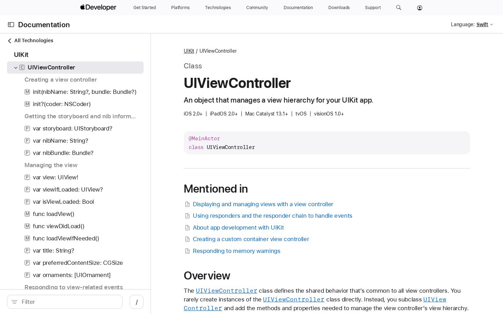The height and width of the screenshot is (314, 503).
Task: Click the property icon next to var storyboard
Action: (27, 128)
